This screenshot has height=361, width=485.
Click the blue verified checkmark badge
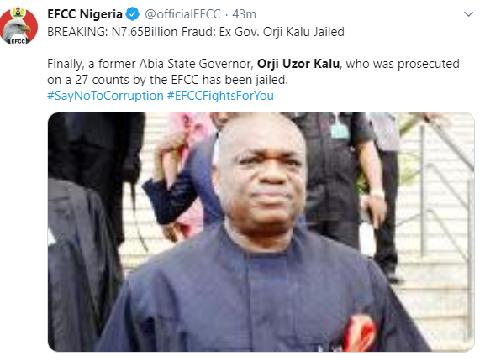pos(132,14)
